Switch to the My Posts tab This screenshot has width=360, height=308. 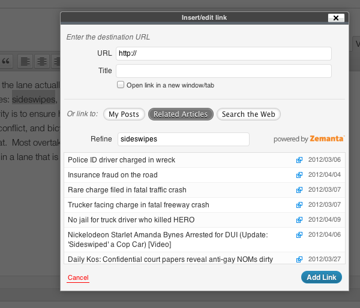124,114
